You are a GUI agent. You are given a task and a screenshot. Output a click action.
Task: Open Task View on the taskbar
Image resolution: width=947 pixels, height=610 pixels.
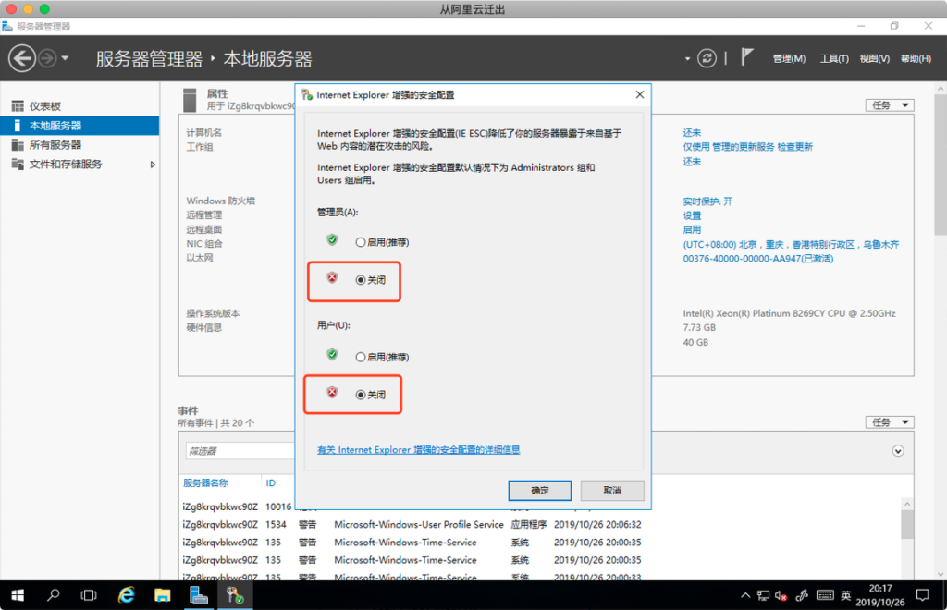point(90,595)
